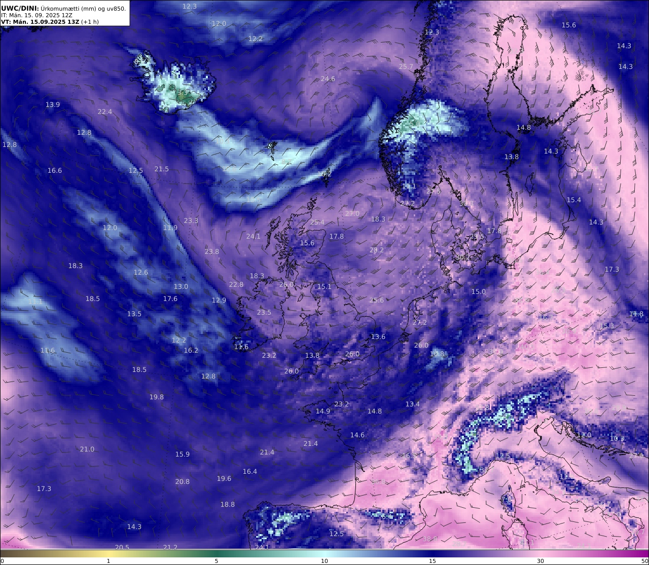Screen dimensions: 649x565
Task: Click the map value 18.8
Action: point(228,504)
